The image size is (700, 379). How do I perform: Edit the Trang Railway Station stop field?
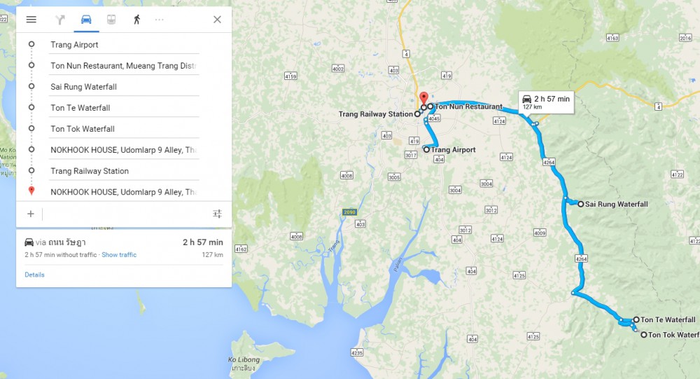124,171
